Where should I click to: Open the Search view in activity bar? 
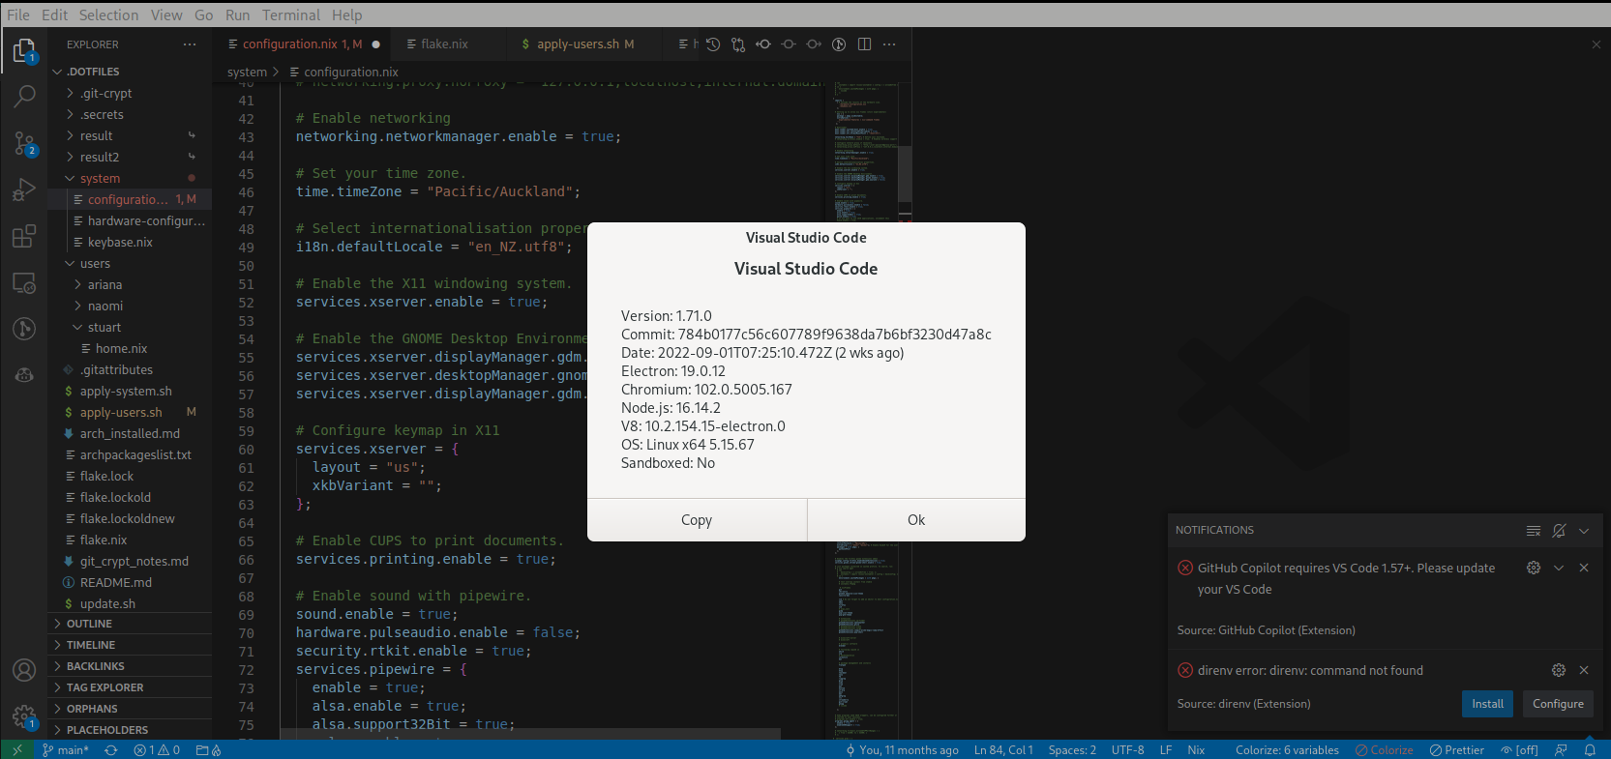point(24,97)
